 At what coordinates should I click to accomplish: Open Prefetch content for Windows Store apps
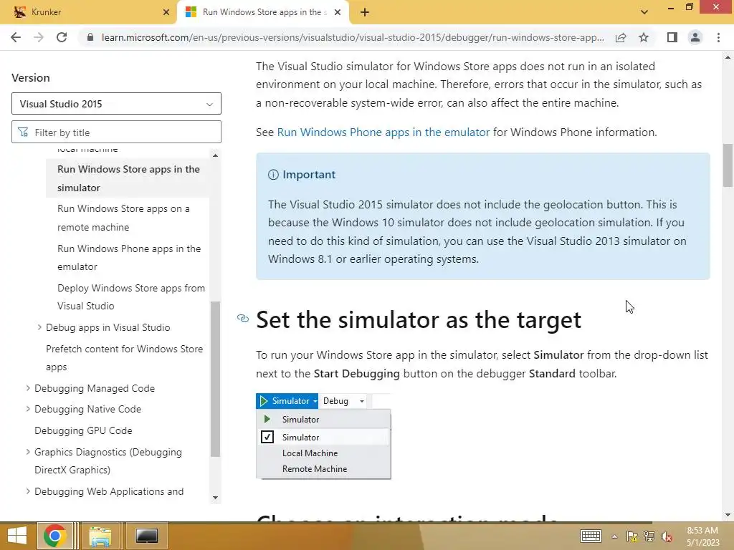[124, 358]
